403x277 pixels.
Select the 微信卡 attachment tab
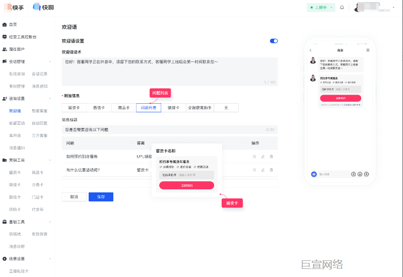click(x=99, y=108)
